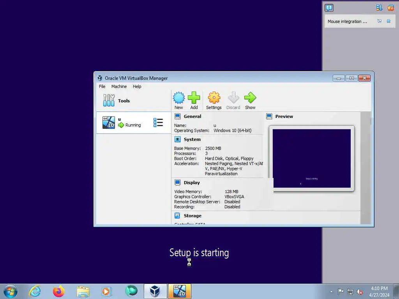Click the Display section header icon
The width and height of the screenshot is (399, 299).
pyautogui.click(x=177, y=183)
